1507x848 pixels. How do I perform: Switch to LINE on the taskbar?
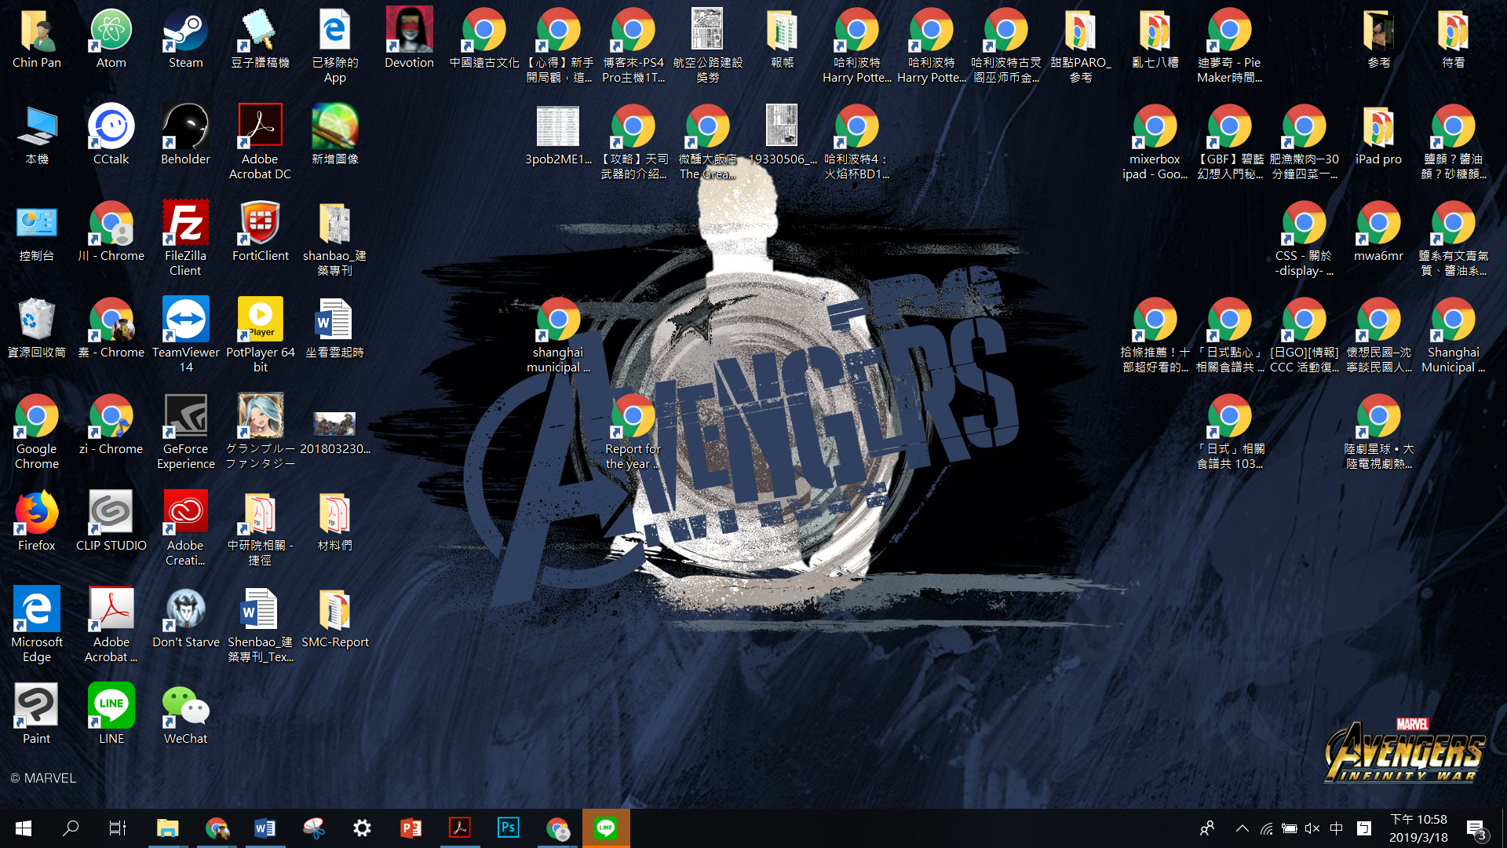tap(605, 828)
